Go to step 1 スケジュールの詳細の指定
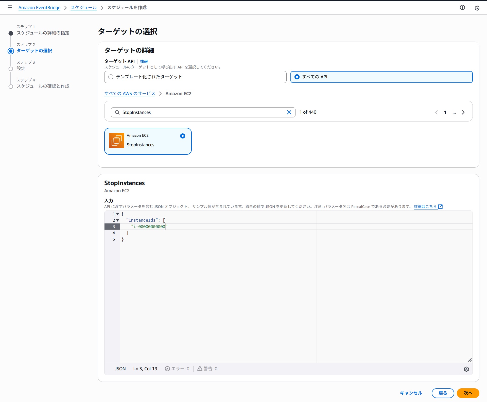The width and height of the screenshot is (487, 402). tap(43, 33)
